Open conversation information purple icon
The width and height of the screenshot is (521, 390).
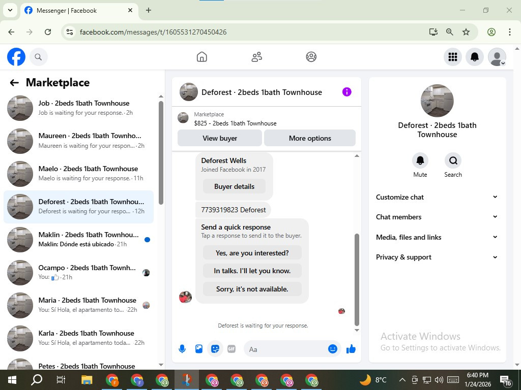[346, 92]
